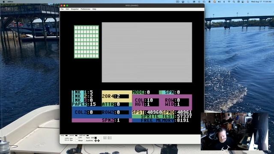
Task: Open the Snapshot menu
Action: coord(75,9)
